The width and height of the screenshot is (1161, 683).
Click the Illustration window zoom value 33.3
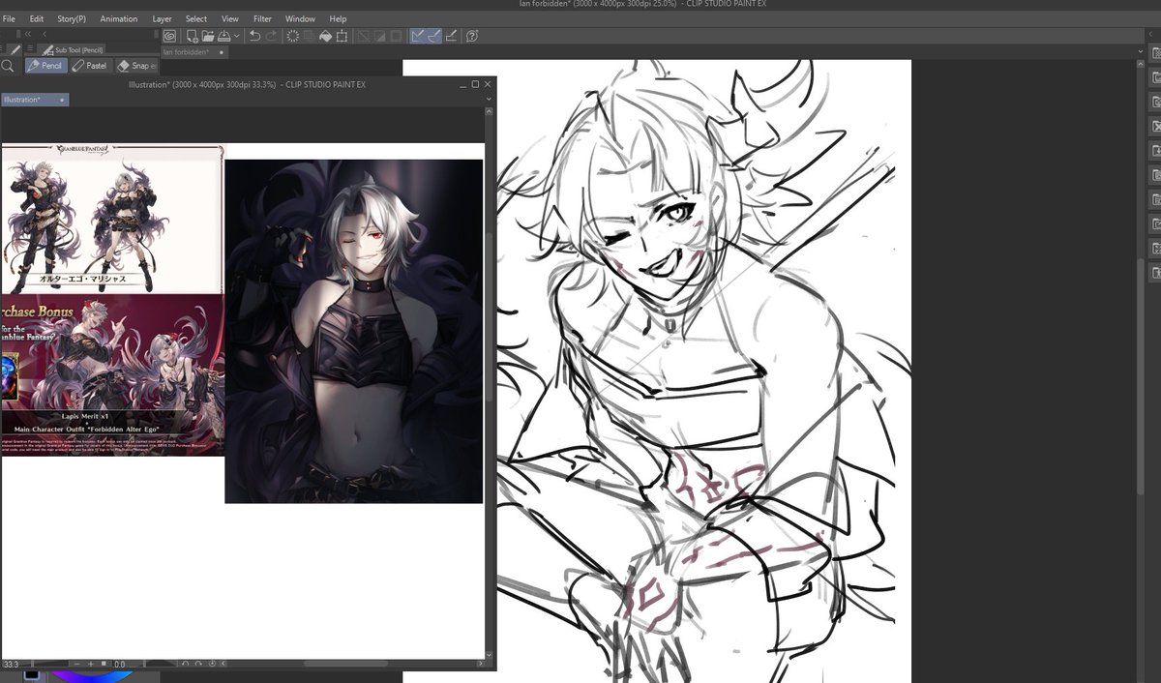pos(11,664)
